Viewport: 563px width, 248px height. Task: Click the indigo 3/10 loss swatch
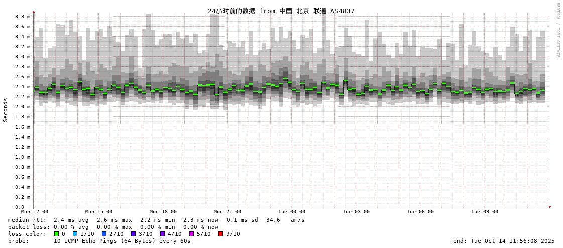[x=133, y=234]
